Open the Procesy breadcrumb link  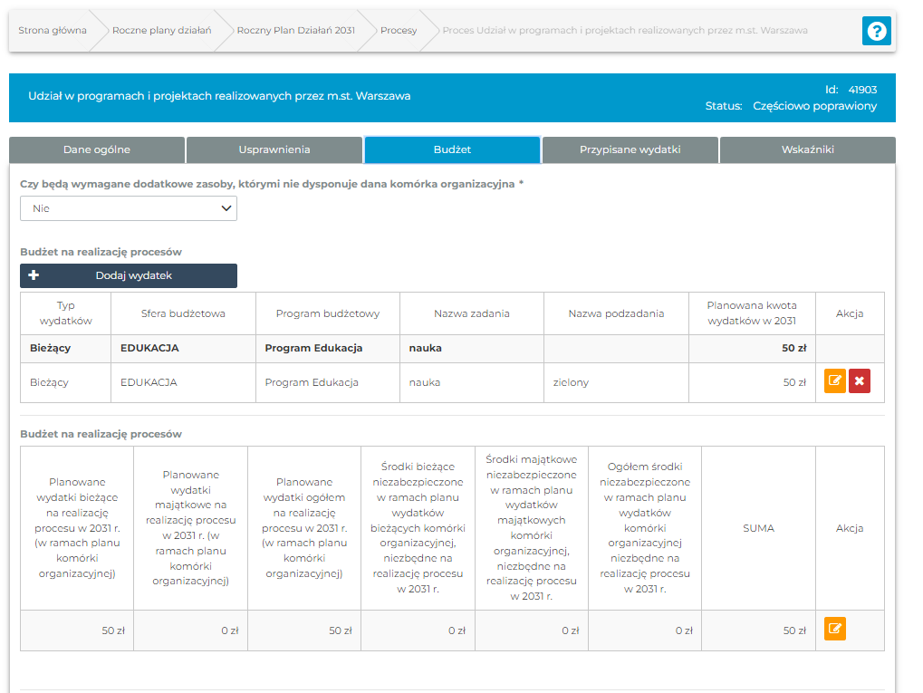pos(399,31)
